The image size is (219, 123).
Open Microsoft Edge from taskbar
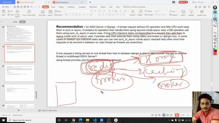[x=80, y=120]
